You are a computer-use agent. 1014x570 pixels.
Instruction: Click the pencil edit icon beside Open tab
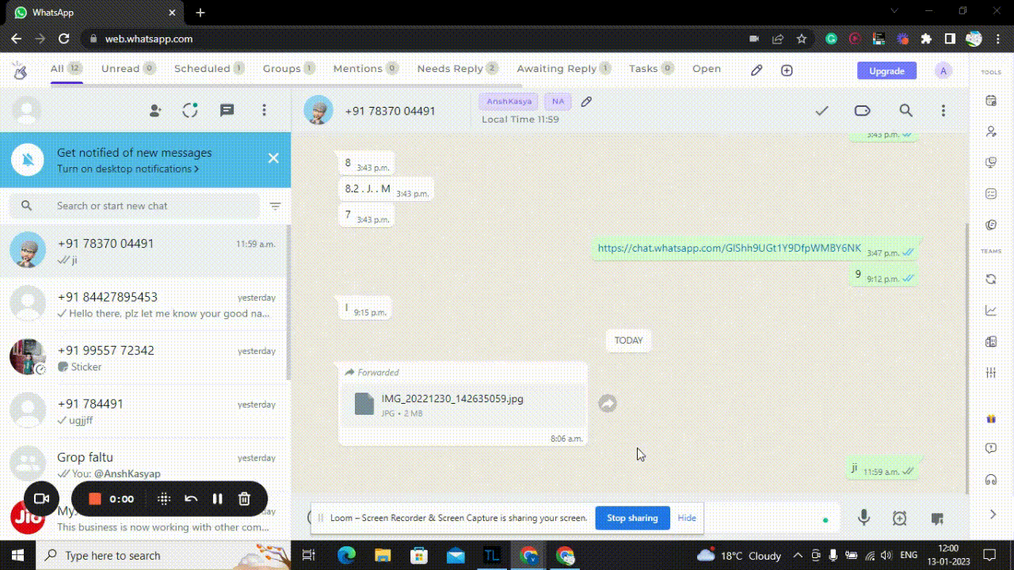[757, 70]
